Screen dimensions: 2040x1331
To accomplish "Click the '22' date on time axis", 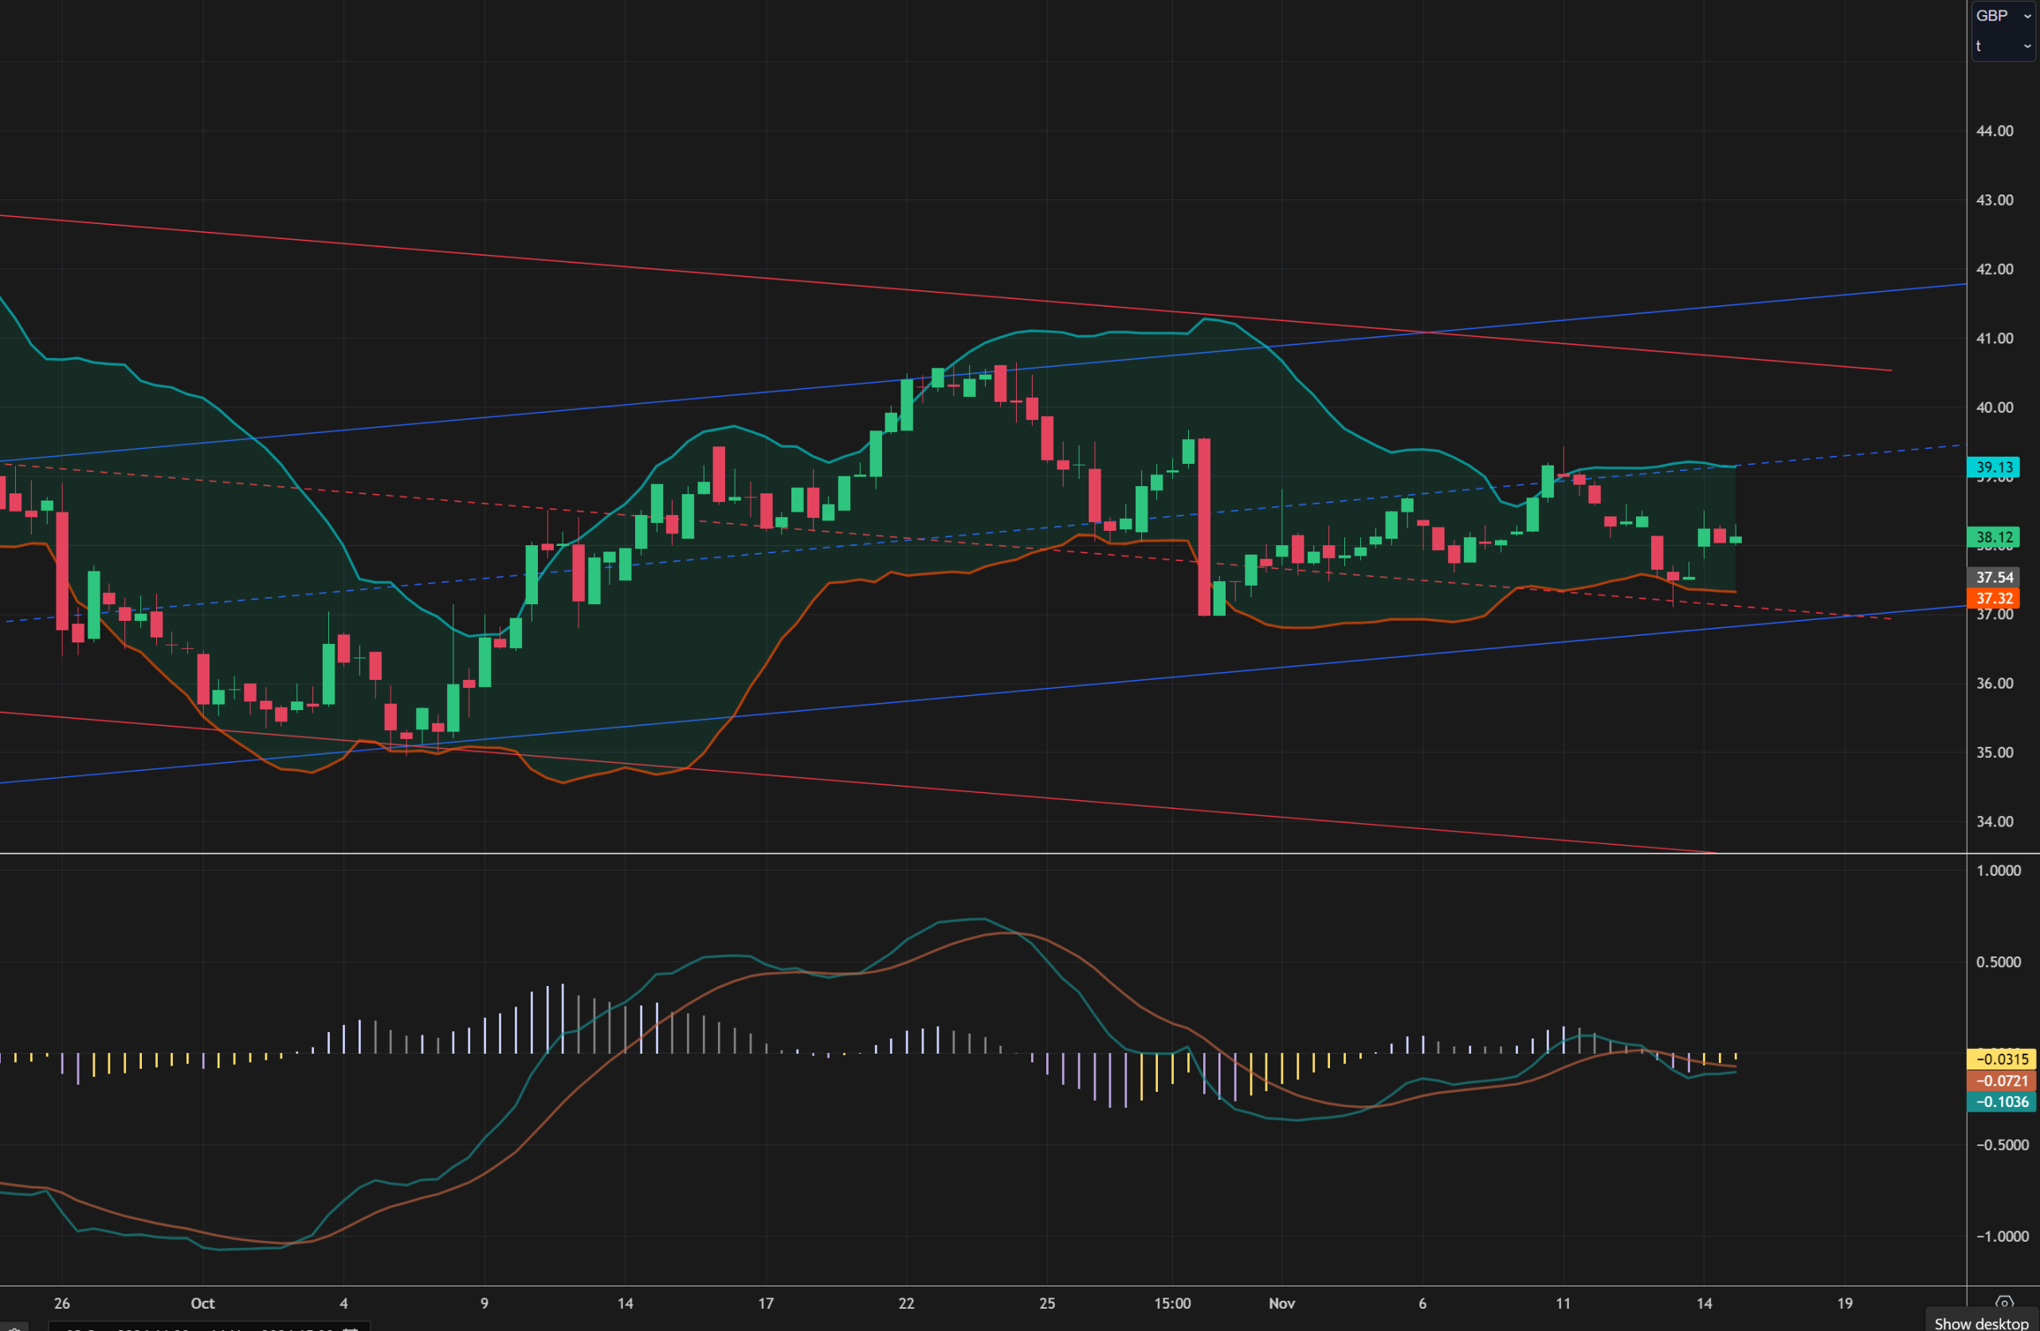I will click(x=906, y=1304).
